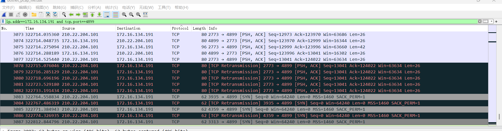Viewport: 502px width, 131px height.
Task: Select retransmission packet 3082
Action: [x=244, y=91]
